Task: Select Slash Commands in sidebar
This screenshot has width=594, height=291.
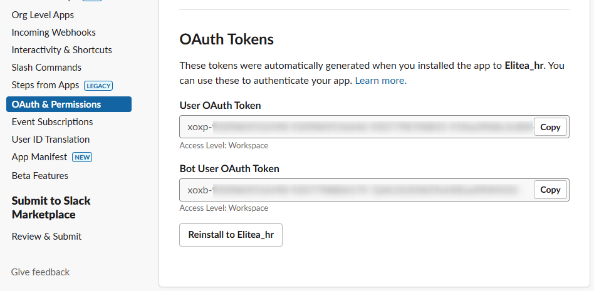Action: coord(46,68)
